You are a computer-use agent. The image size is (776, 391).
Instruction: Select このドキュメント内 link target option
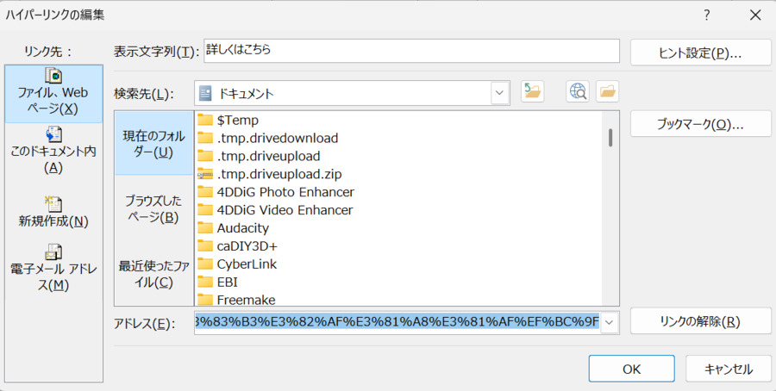53,150
